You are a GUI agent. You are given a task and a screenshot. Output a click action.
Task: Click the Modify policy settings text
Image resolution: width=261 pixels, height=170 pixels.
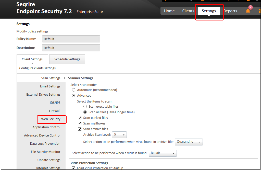[x=32, y=31]
